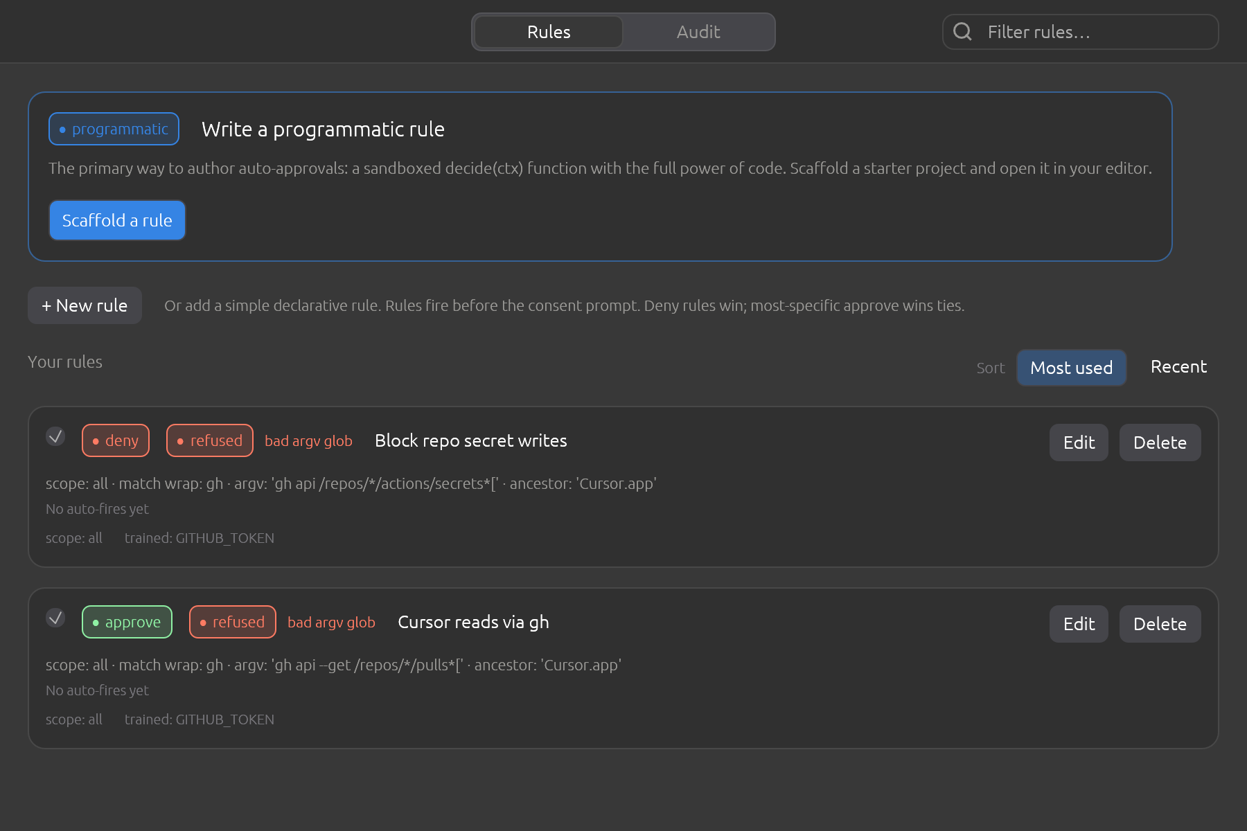Click the 'Sort' label
1247x831 pixels.
click(x=990, y=368)
